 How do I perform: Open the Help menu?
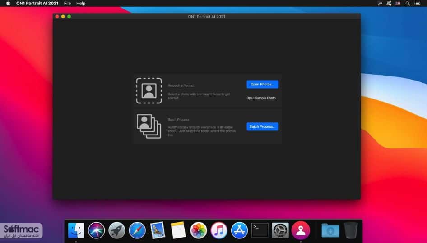click(x=81, y=3)
